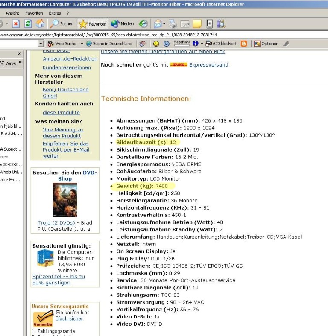The height and width of the screenshot is (336, 328).
Task: Click the highlighted Bildaufbauzeit (s): 12 entry
Action: click(x=146, y=142)
